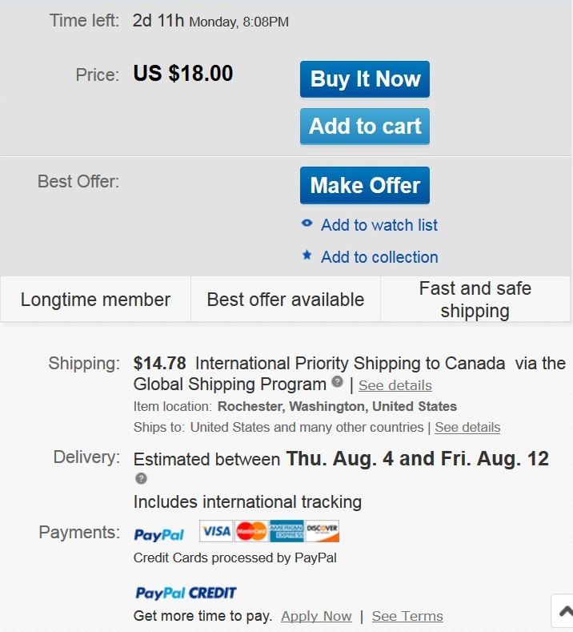
Task: Open See details for shipping cost
Action: point(395,385)
